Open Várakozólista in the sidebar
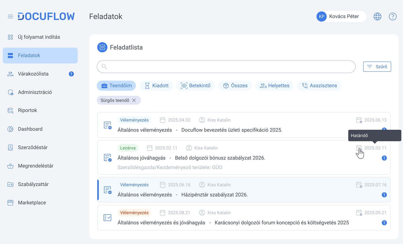 tap(33, 74)
